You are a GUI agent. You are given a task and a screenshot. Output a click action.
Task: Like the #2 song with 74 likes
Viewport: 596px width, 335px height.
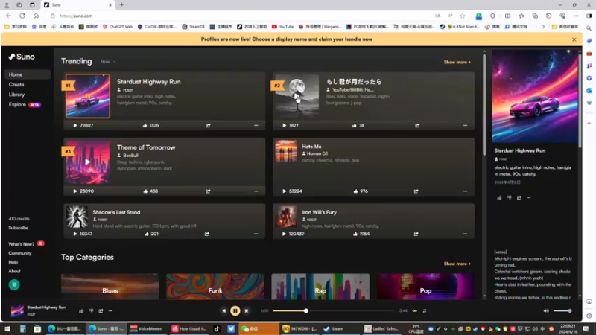point(355,125)
